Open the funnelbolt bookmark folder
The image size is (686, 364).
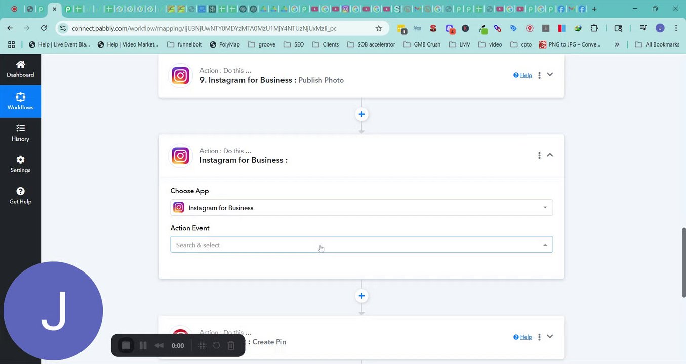point(185,44)
